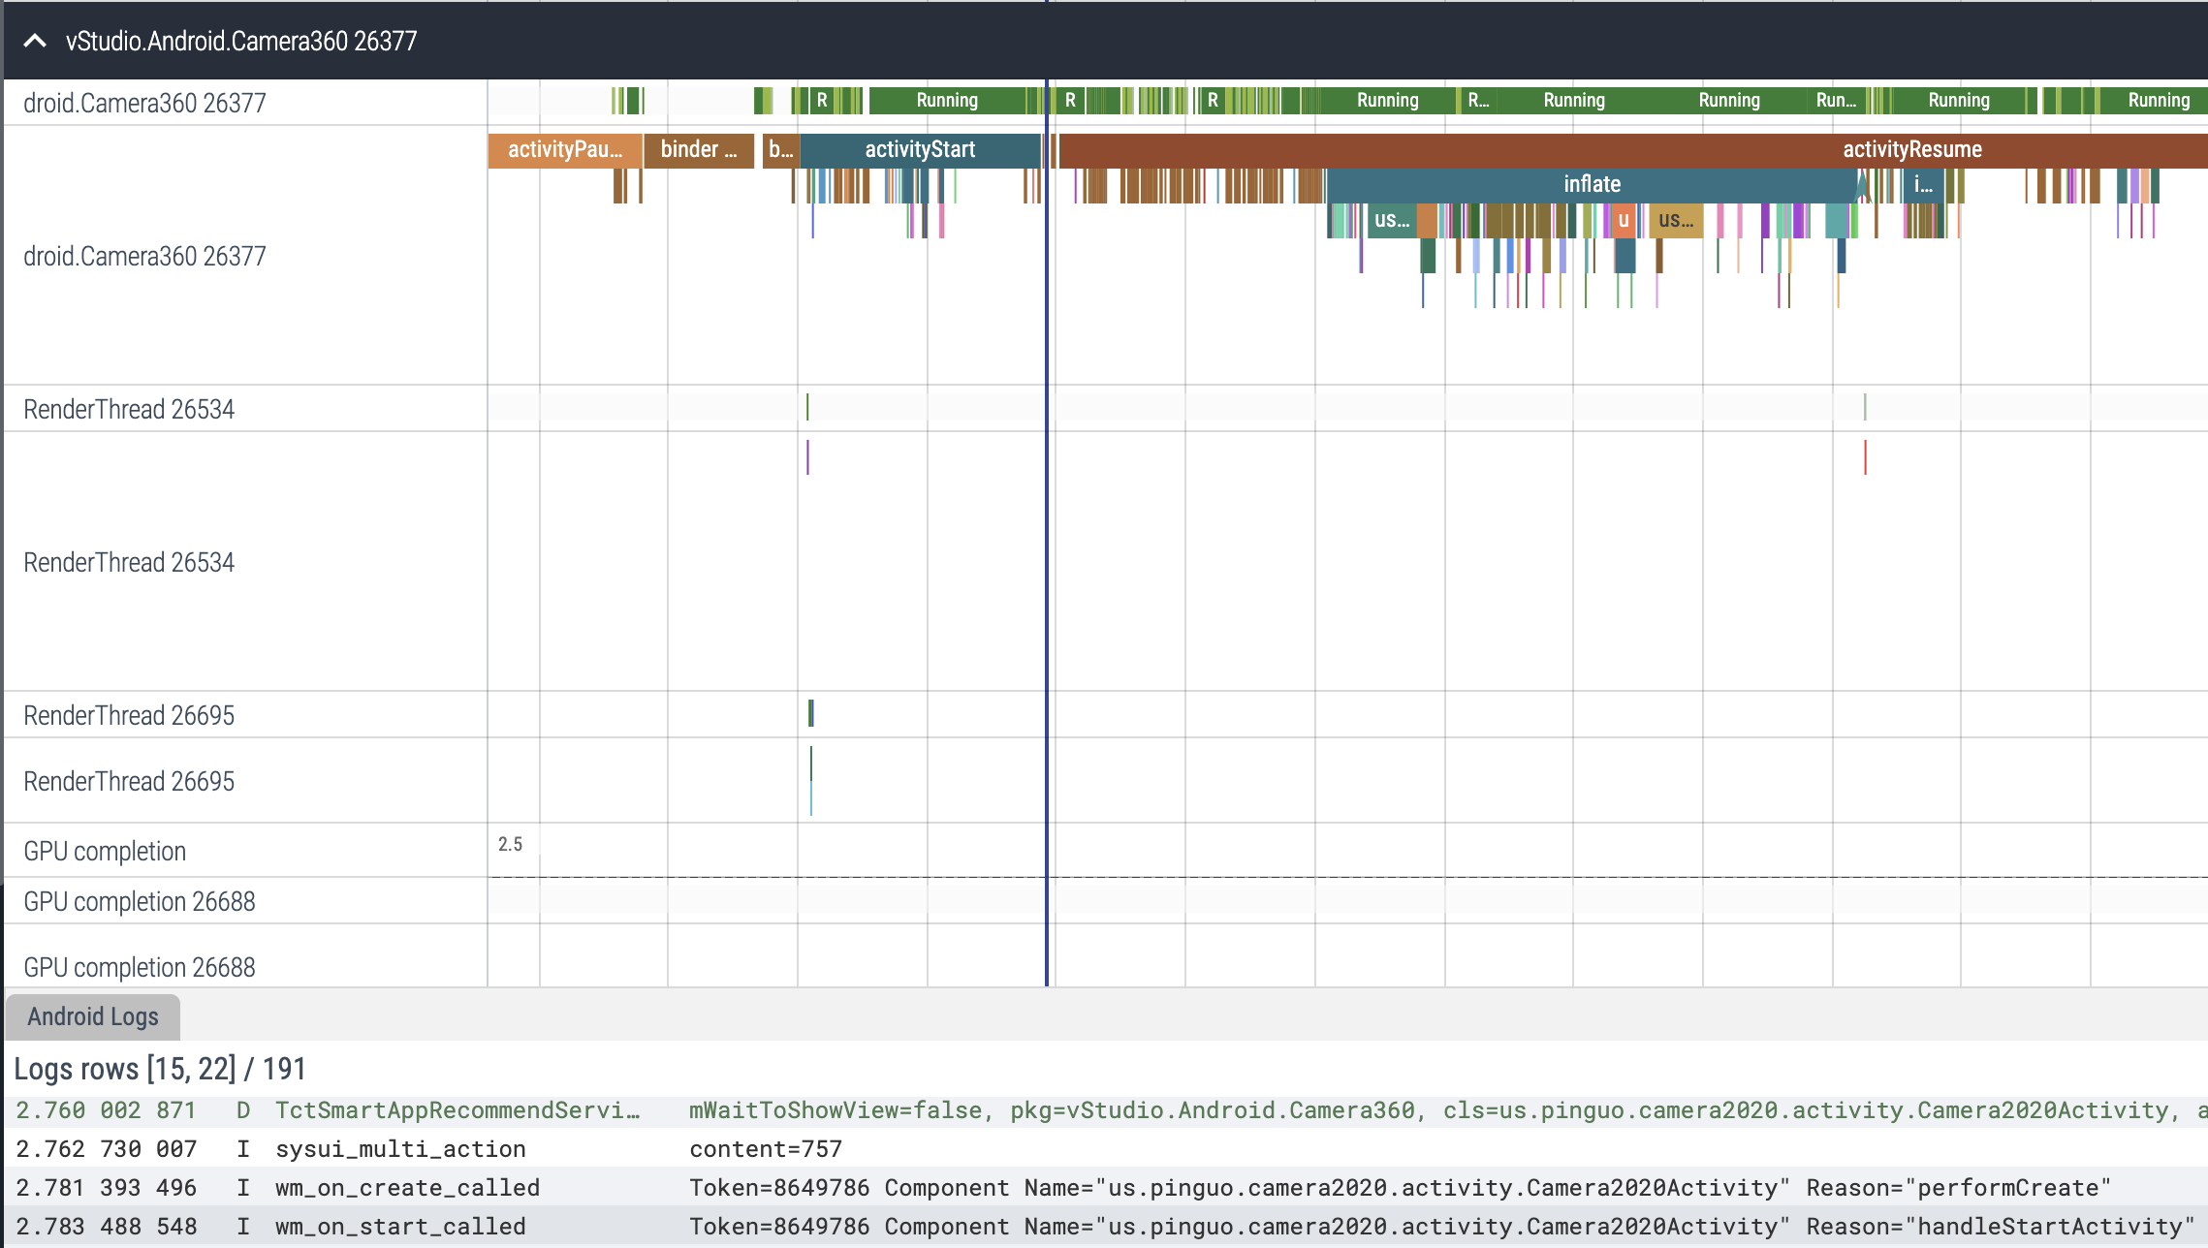Click the small orange 'u' slice under inflate
Screen dimensions: 2208x1248
pyautogui.click(x=1624, y=221)
